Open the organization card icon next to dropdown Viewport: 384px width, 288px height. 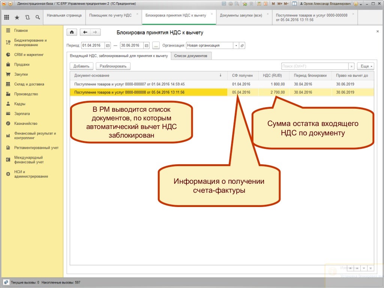[242, 46]
